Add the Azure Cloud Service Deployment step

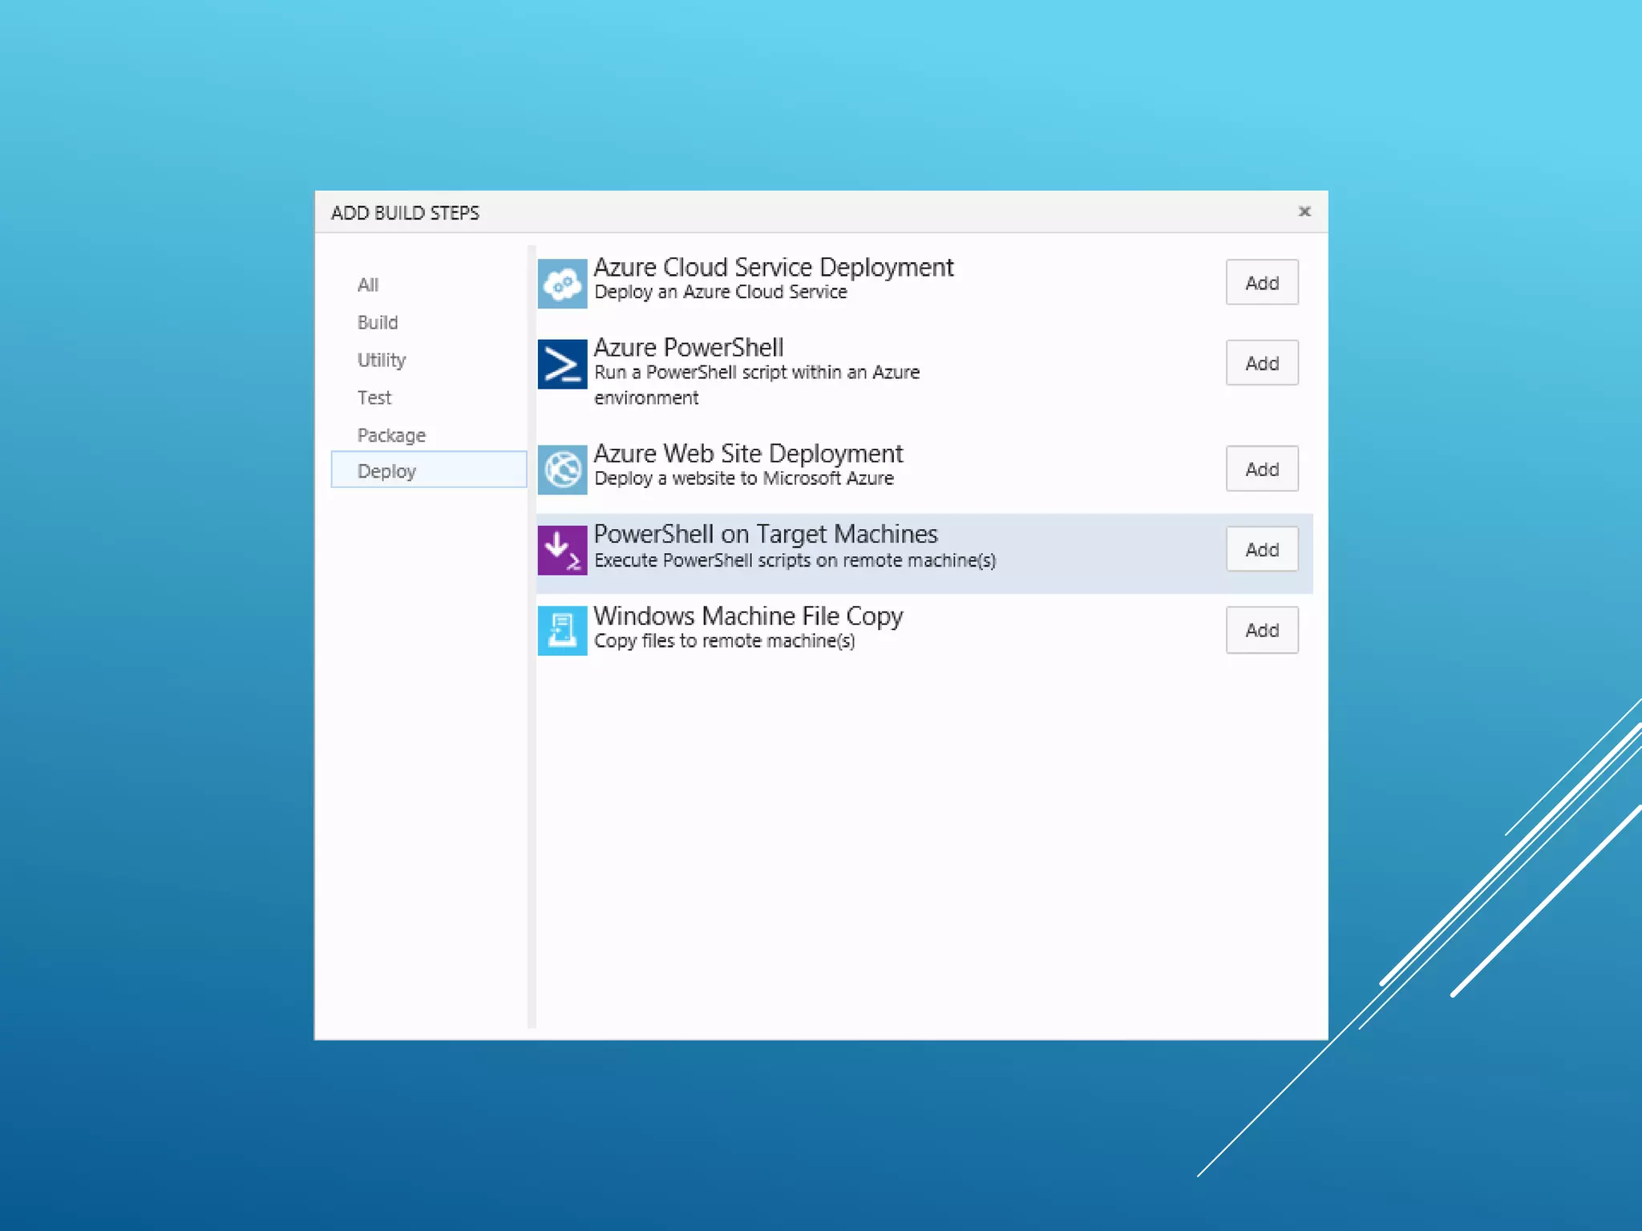point(1261,283)
